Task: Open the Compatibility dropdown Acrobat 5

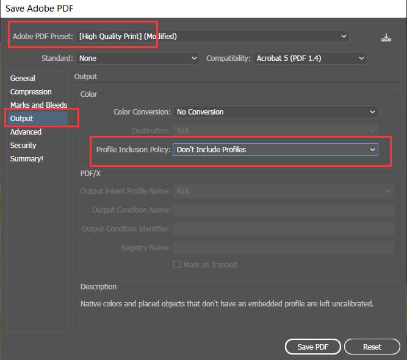Action: tap(310, 58)
